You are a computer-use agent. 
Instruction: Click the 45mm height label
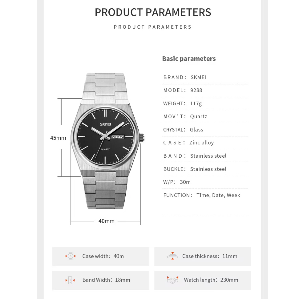click(58, 138)
